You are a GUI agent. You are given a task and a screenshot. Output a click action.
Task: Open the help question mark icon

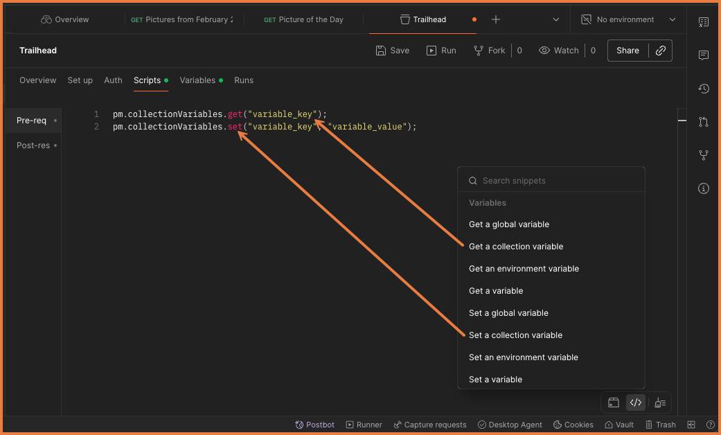(711, 425)
